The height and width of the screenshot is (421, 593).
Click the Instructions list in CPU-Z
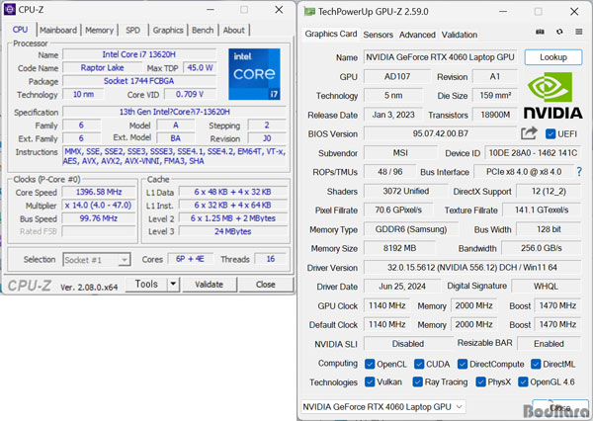pos(175,156)
